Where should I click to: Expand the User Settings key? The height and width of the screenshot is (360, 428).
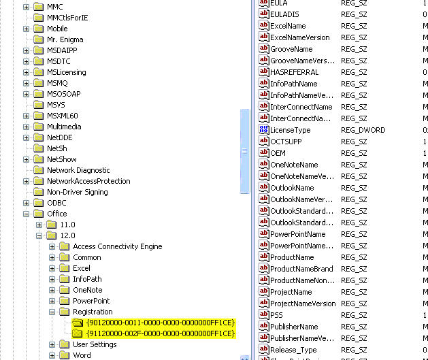coord(52,345)
